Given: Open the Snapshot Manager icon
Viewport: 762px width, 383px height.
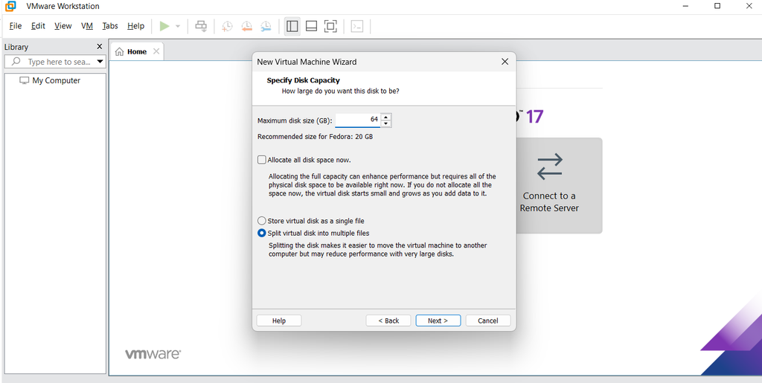Looking at the screenshot, I should [x=266, y=26].
